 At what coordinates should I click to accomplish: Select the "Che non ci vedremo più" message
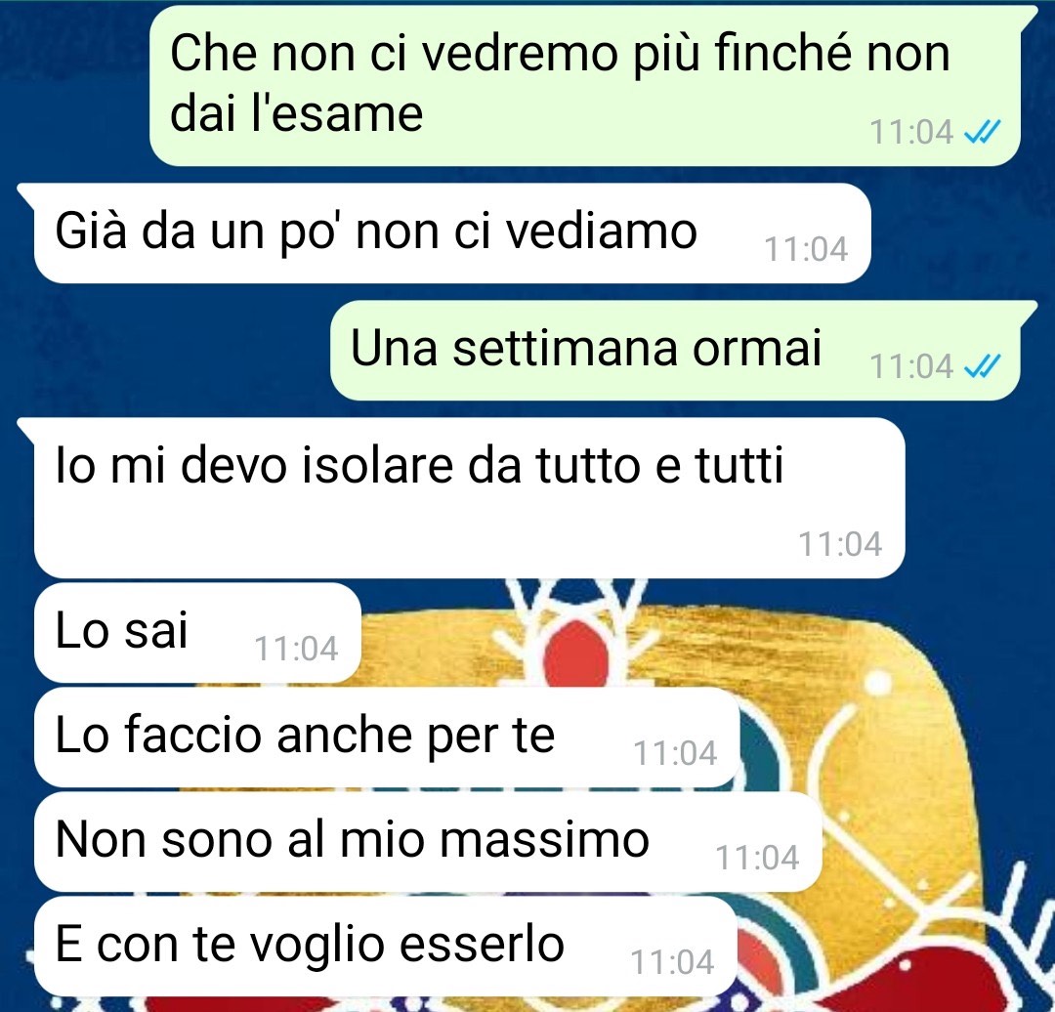pyautogui.click(x=585, y=85)
